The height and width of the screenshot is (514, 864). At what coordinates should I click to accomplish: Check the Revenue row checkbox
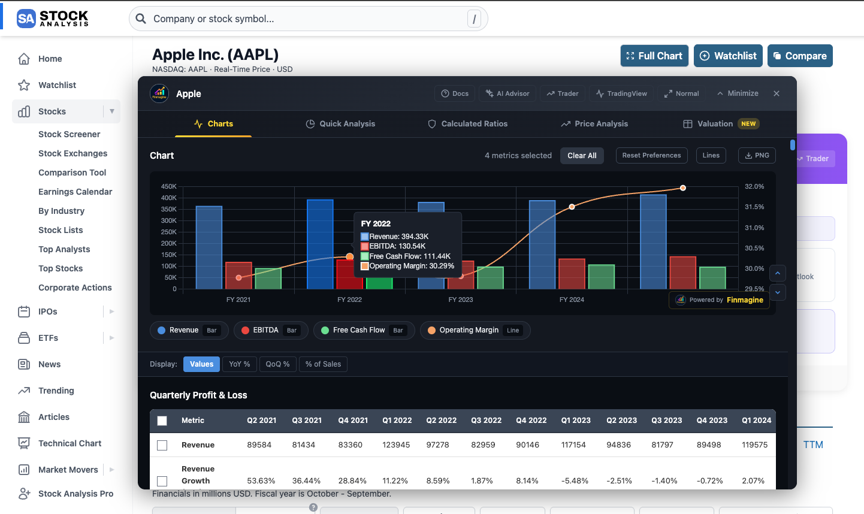(x=162, y=445)
